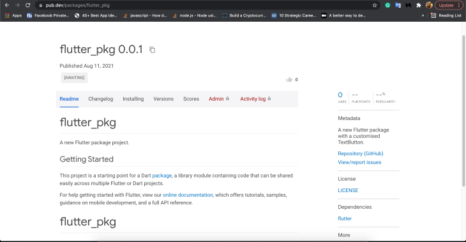The image size is (466, 242).
Task: Switch to the Changelog tab
Action: (101, 99)
